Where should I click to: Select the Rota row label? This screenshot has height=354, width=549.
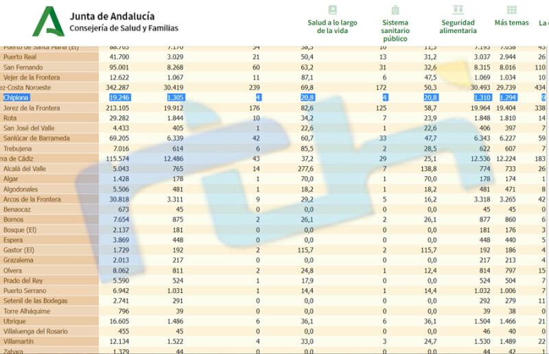(10, 118)
